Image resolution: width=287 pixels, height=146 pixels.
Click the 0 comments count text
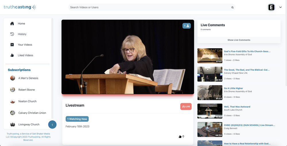pyautogui.click(x=205, y=29)
